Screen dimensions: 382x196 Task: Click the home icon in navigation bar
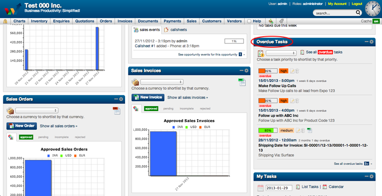(x=5, y=21)
